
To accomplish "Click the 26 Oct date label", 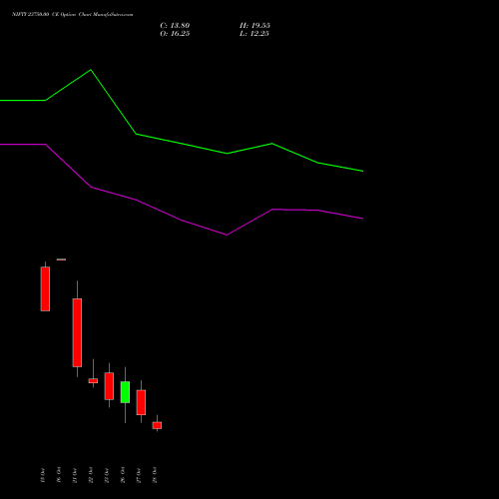I will tap(123, 475).
